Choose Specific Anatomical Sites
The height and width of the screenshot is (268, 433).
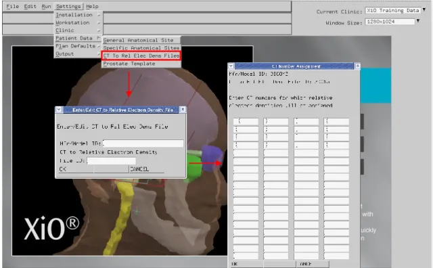point(141,48)
